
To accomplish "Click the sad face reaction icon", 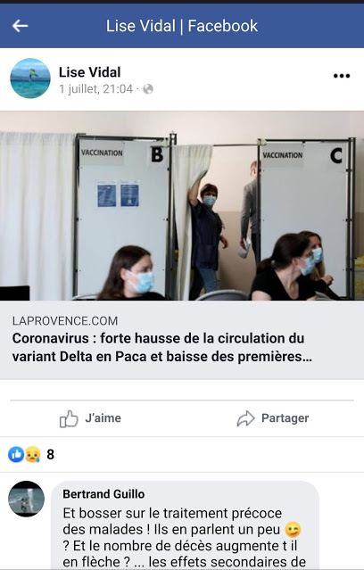I will 32,454.
